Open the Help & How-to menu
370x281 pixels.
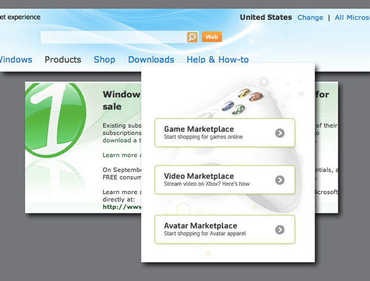click(x=218, y=60)
